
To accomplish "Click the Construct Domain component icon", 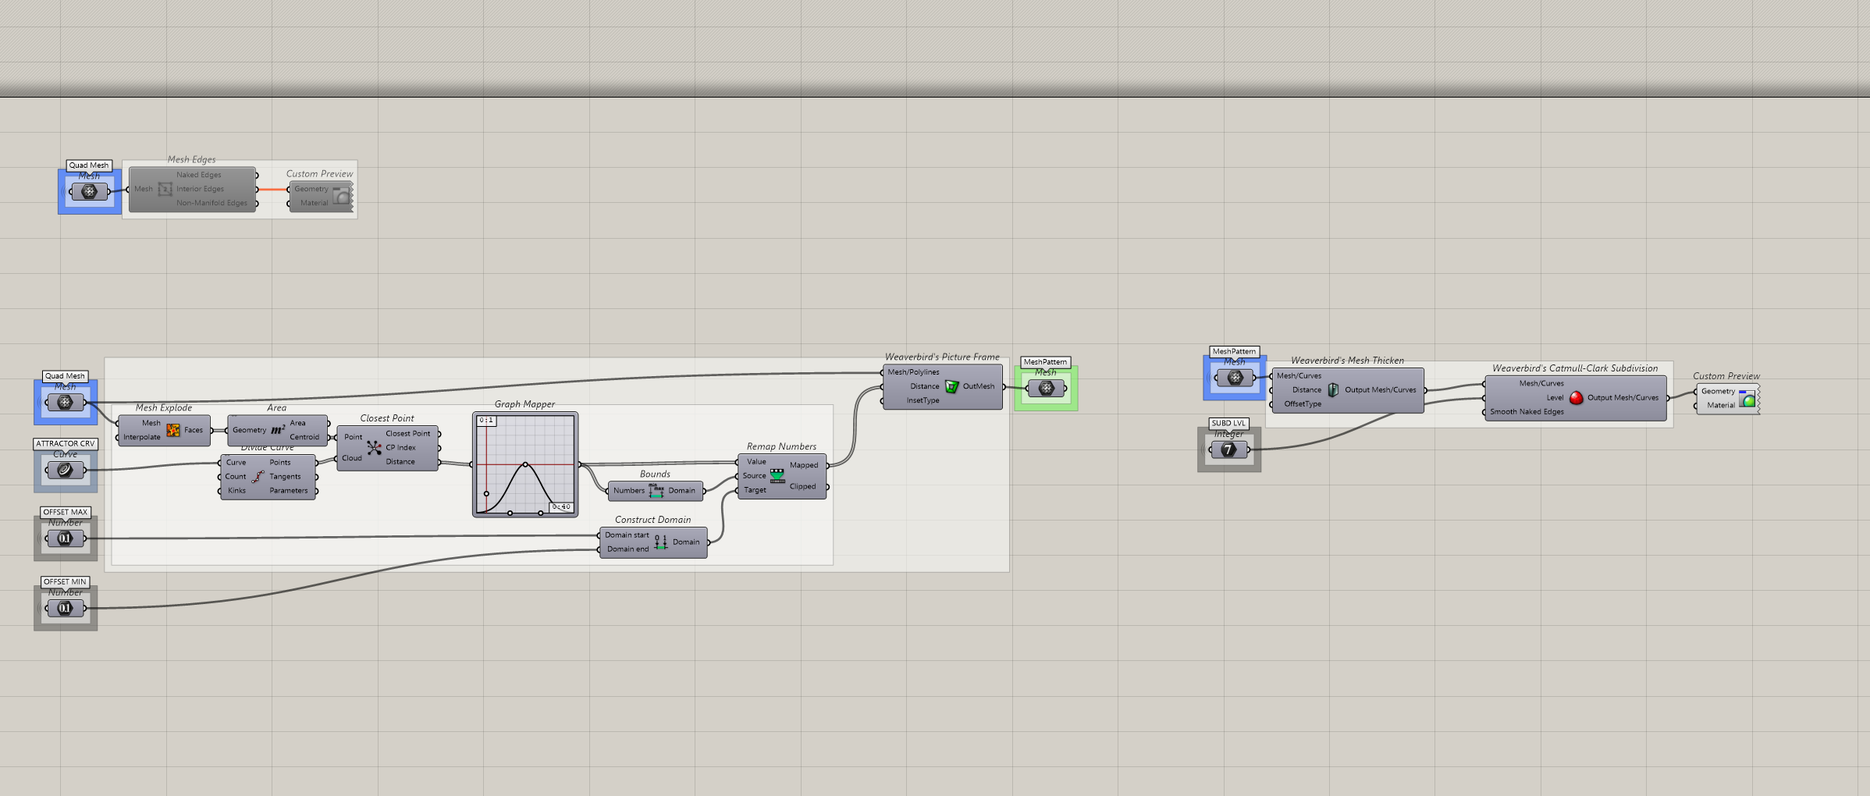I will [661, 542].
